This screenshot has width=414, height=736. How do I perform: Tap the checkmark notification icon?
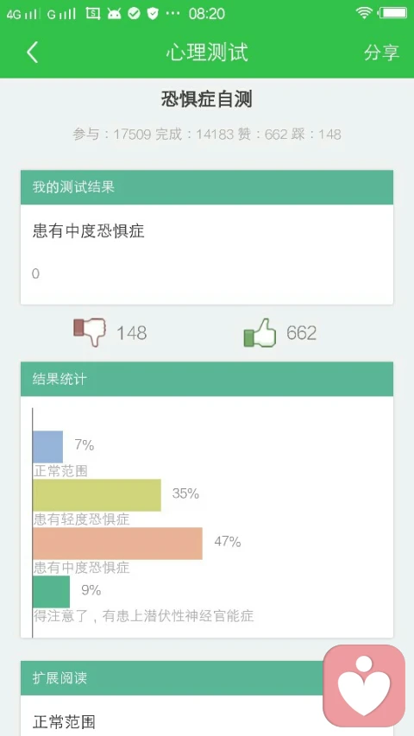pos(134,14)
